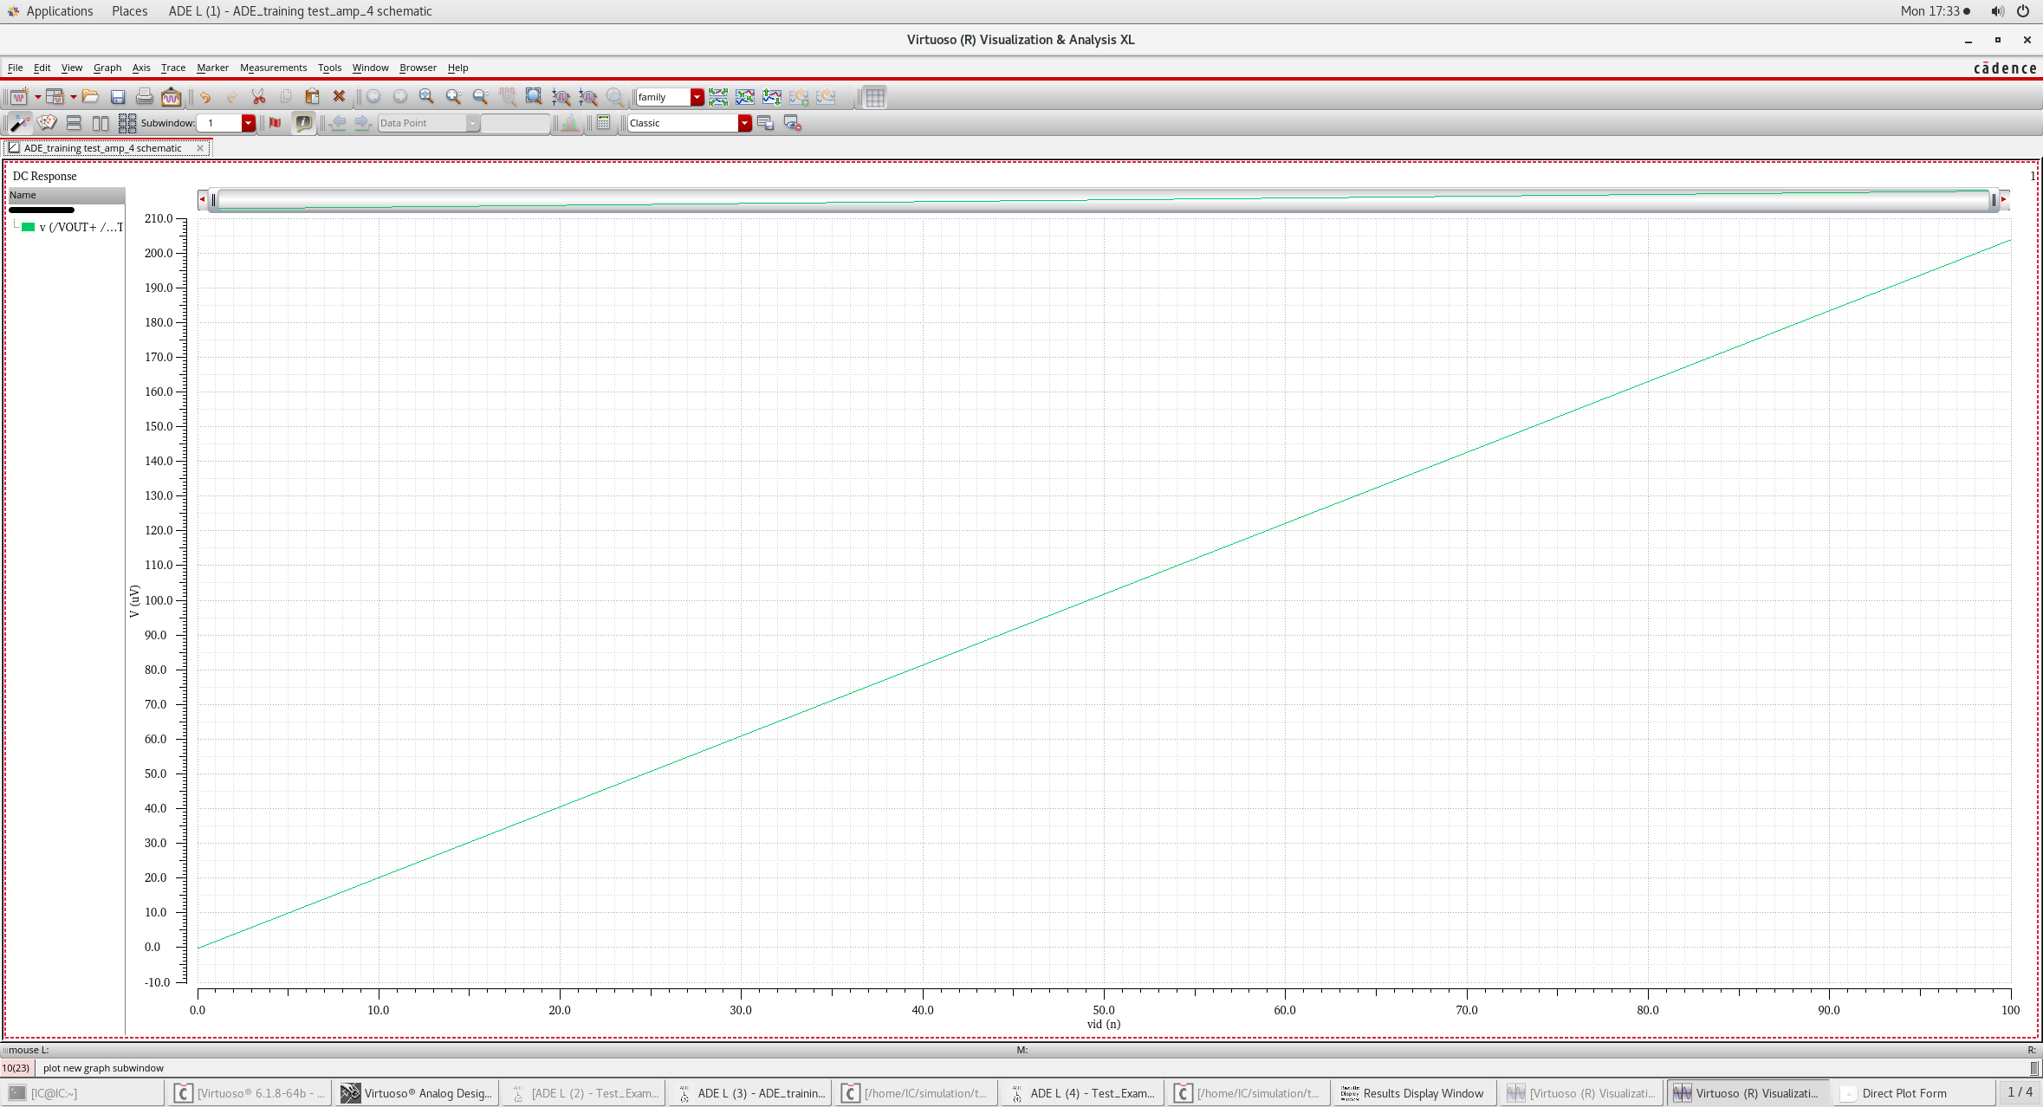Image resolution: width=2043 pixels, height=1107 pixels.
Task: Click the scissors Cut icon
Action: click(x=258, y=97)
